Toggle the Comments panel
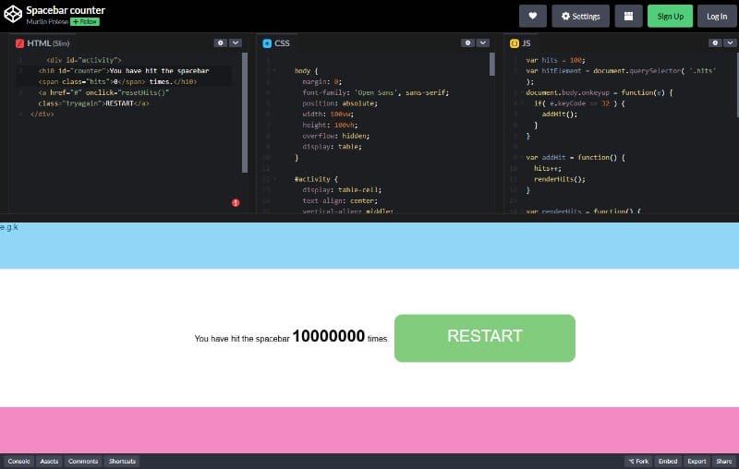Viewport: 739px width, 469px height. pyautogui.click(x=83, y=461)
